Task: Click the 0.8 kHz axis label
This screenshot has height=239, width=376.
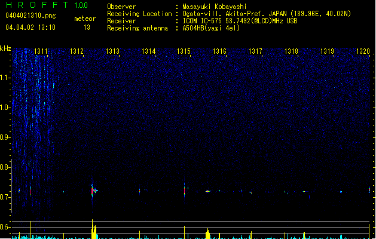Action: point(5,167)
